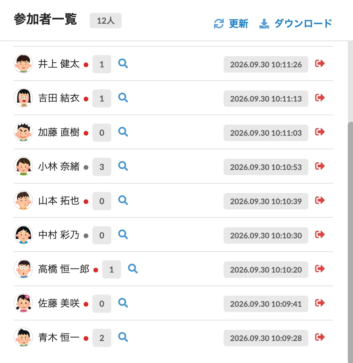The height and width of the screenshot is (363, 353).
Task: Open the magnifier search for 加藤 直樹
Action: coord(123,132)
